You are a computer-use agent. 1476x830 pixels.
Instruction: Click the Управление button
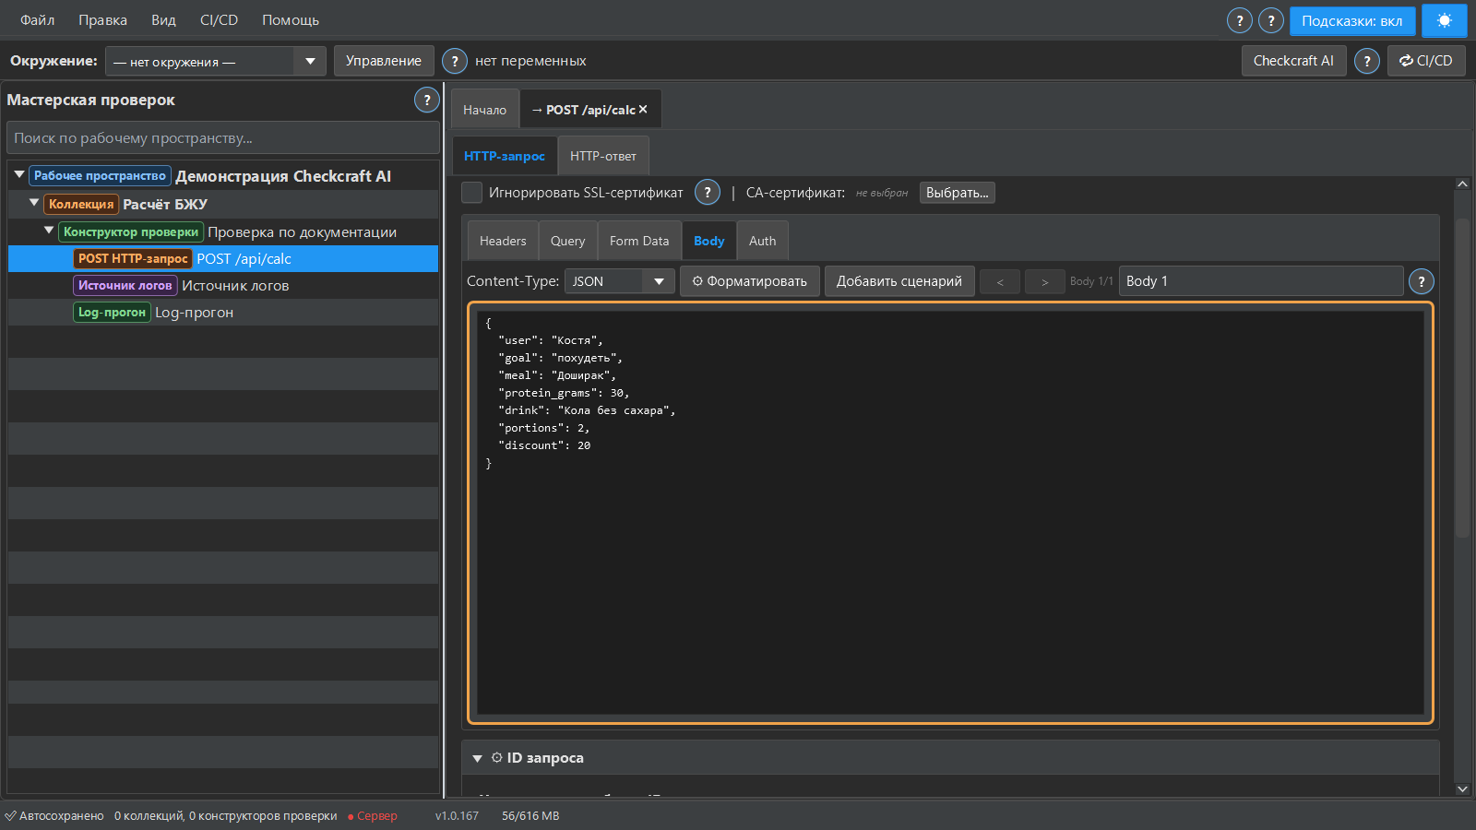click(384, 61)
